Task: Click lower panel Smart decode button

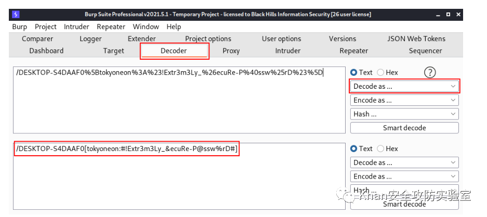Action: (x=404, y=204)
